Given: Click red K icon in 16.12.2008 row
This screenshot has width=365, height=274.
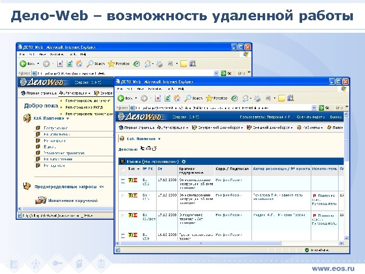Looking at the screenshot, I should click(135, 235).
